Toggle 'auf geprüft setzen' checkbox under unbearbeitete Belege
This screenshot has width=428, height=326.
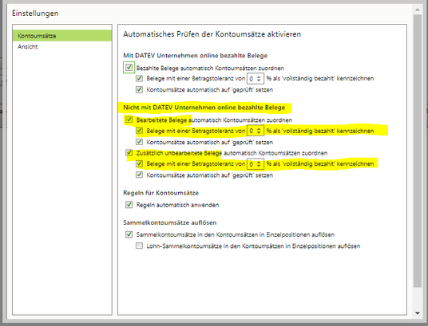tap(139, 175)
